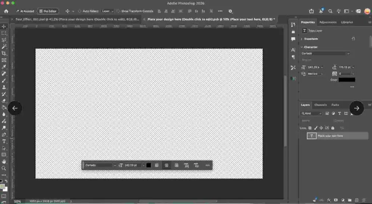
Task: Open the Discover lightbulb icon
Action: click(339, 11)
